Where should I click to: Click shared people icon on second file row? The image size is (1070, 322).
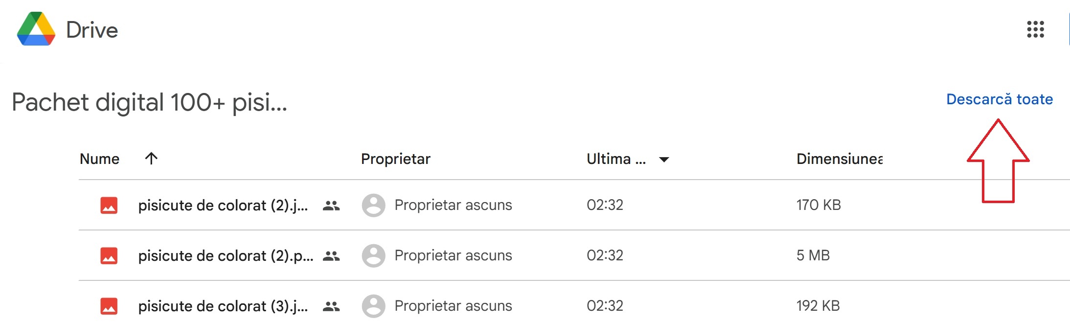(x=331, y=256)
